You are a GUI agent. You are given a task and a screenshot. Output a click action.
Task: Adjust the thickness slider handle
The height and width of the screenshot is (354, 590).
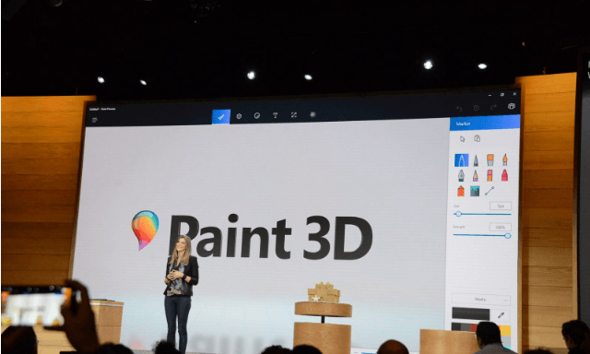pos(458,214)
